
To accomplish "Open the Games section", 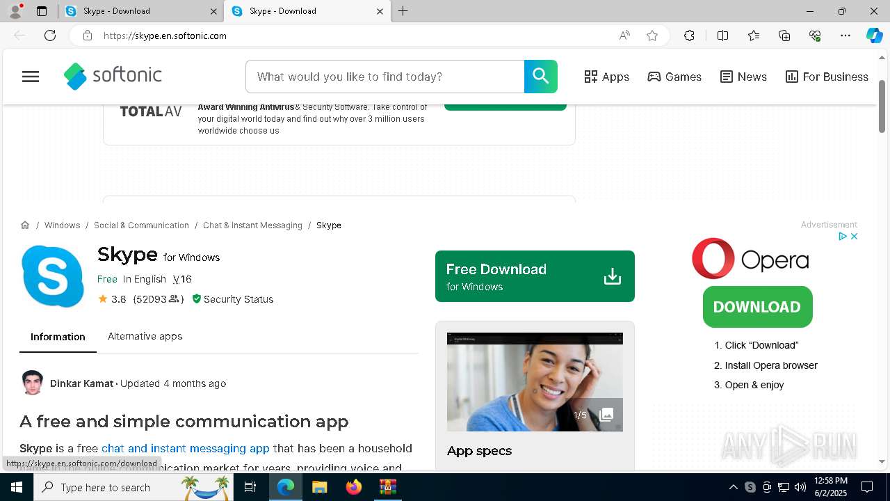I will coord(674,77).
